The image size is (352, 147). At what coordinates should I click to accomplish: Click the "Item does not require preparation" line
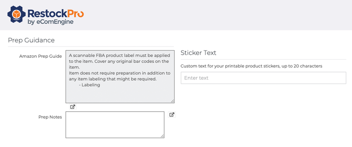(119, 73)
